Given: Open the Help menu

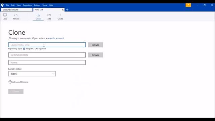Looking at the screenshot, I should pos(51,5).
